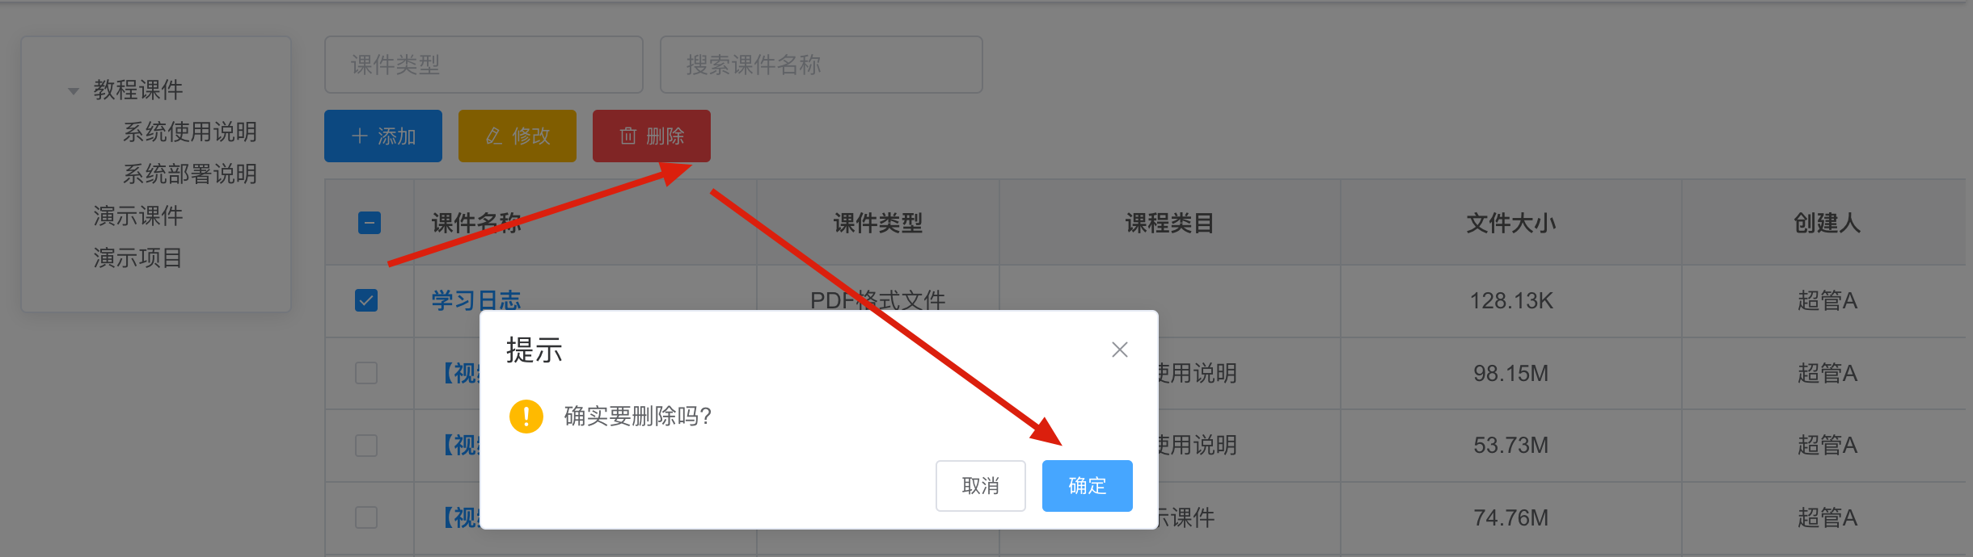Select 系统使用说明 in the sidebar tree
The image size is (1973, 557).
(190, 132)
